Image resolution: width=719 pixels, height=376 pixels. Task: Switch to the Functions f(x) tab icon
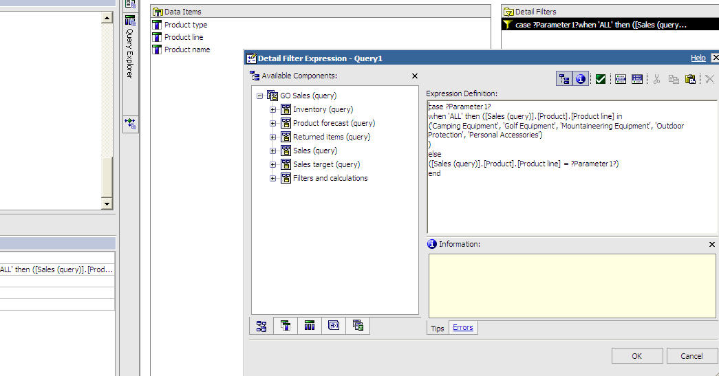[x=334, y=326]
